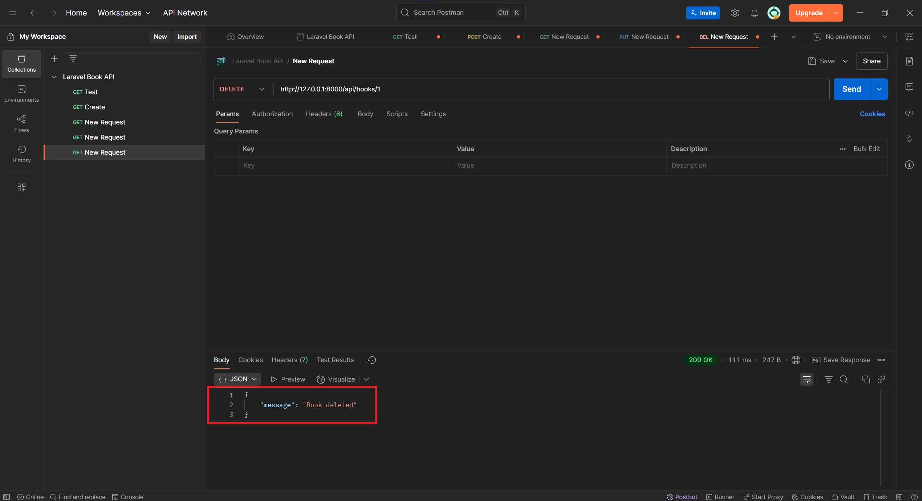Image resolution: width=922 pixels, height=501 pixels.
Task: Switch to the Authorization tab
Action: (x=272, y=114)
